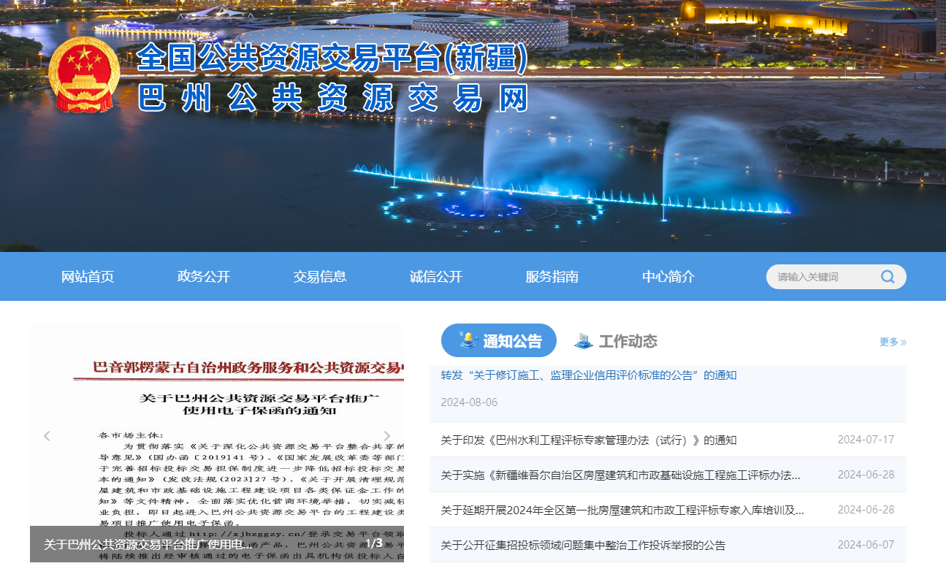Advance carousel with right arrow
Viewport: 946px width, 585px height.
coord(387,435)
